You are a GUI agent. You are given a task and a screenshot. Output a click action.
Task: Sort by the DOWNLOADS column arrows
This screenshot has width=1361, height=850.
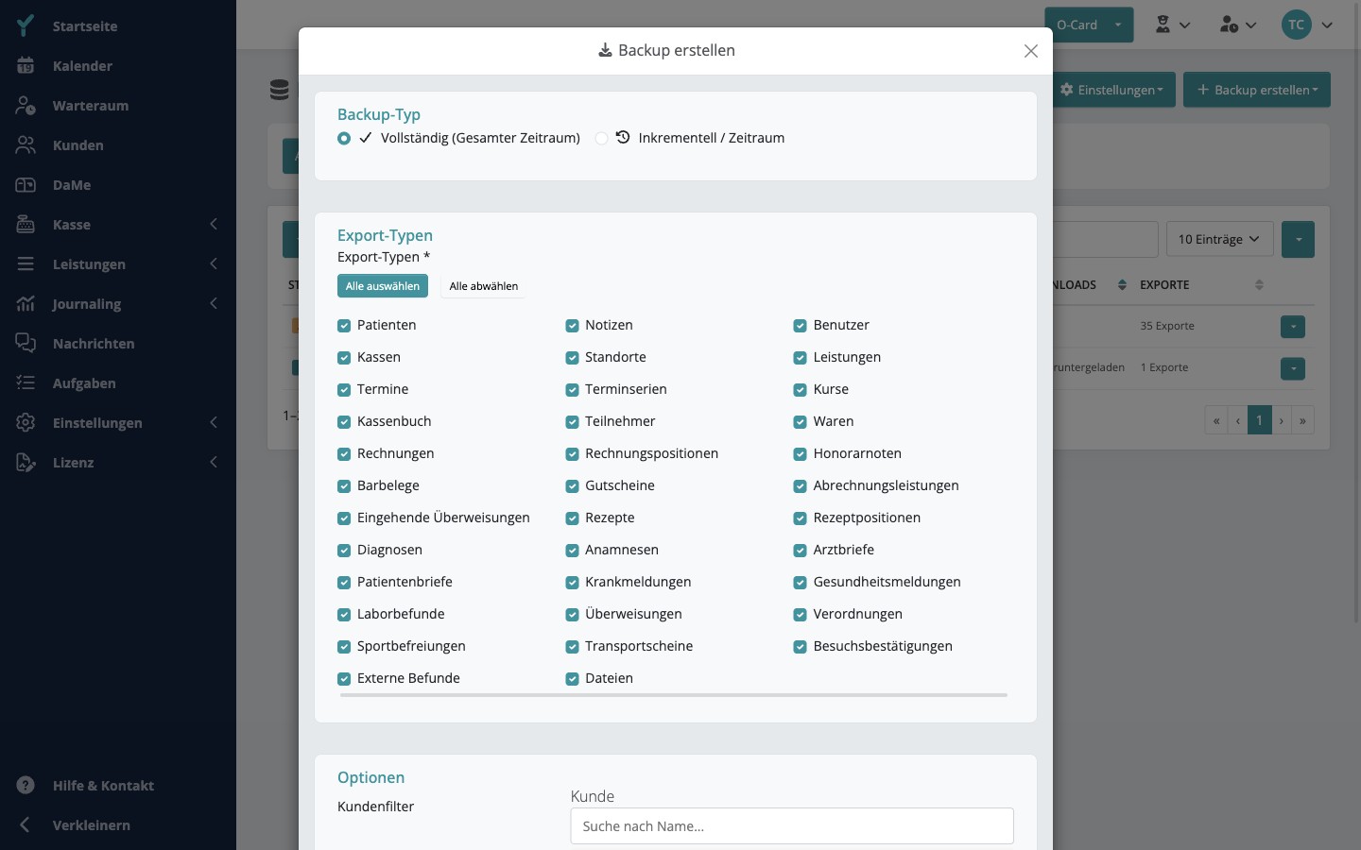click(1122, 285)
